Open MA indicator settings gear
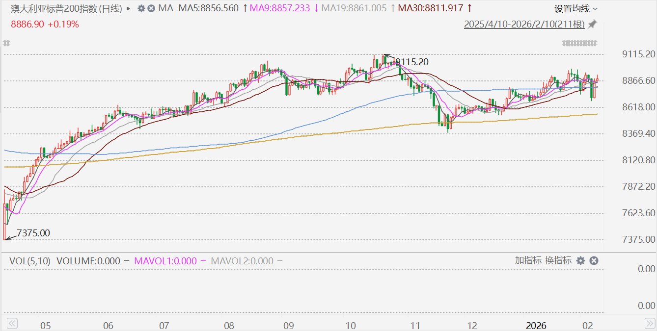The image size is (657, 331). coord(141,8)
